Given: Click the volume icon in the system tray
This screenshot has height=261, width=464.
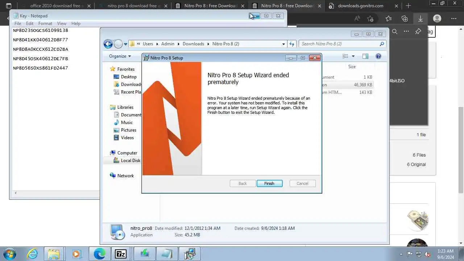Looking at the screenshot, I should point(428,254).
